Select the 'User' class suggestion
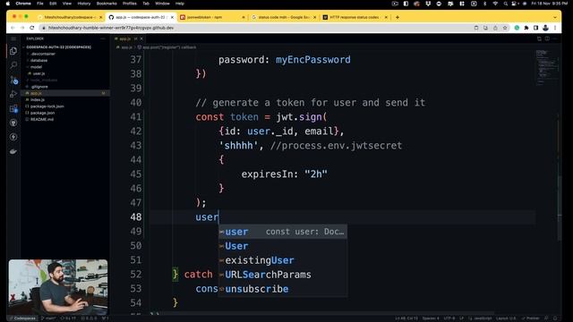The height and width of the screenshot is (322, 573). 283,246
